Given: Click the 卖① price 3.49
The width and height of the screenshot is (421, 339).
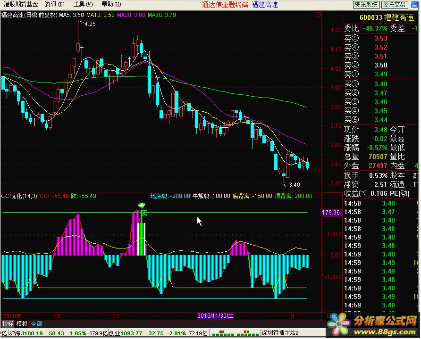Looking at the screenshot, I should (x=381, y=74).
